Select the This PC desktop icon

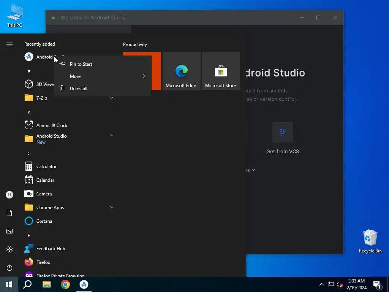15,16
